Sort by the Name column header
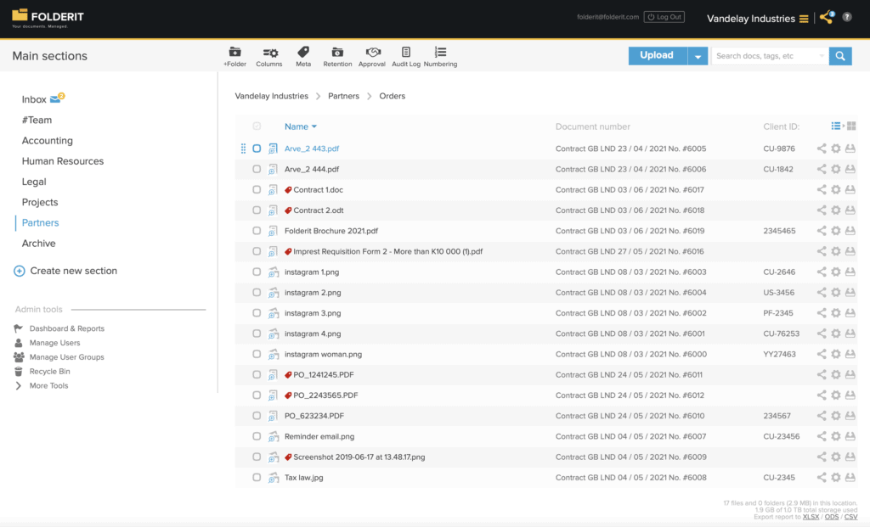The height and width of the screenshot is (527, 870). 300,126
